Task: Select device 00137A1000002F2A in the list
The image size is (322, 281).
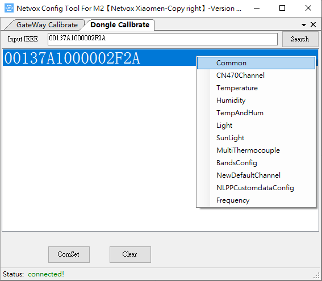Action: 99,58
